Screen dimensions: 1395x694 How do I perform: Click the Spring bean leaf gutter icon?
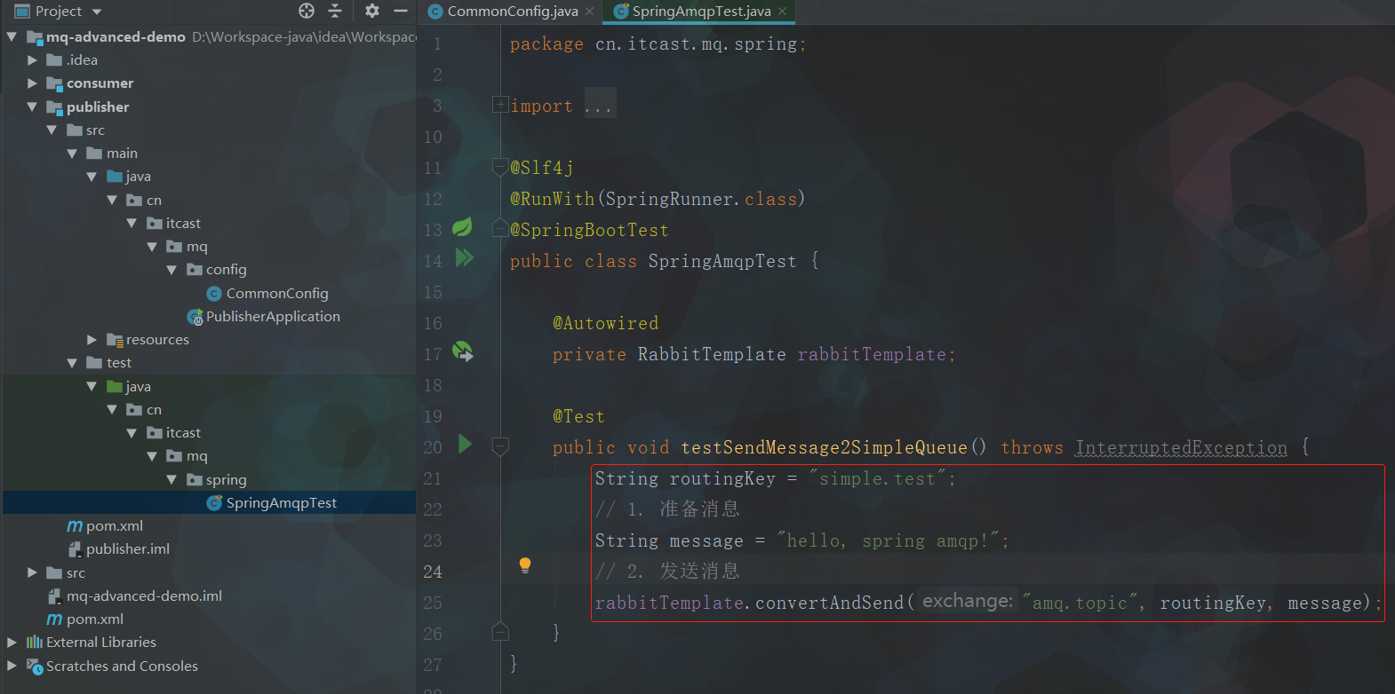(x=463, y=227)
